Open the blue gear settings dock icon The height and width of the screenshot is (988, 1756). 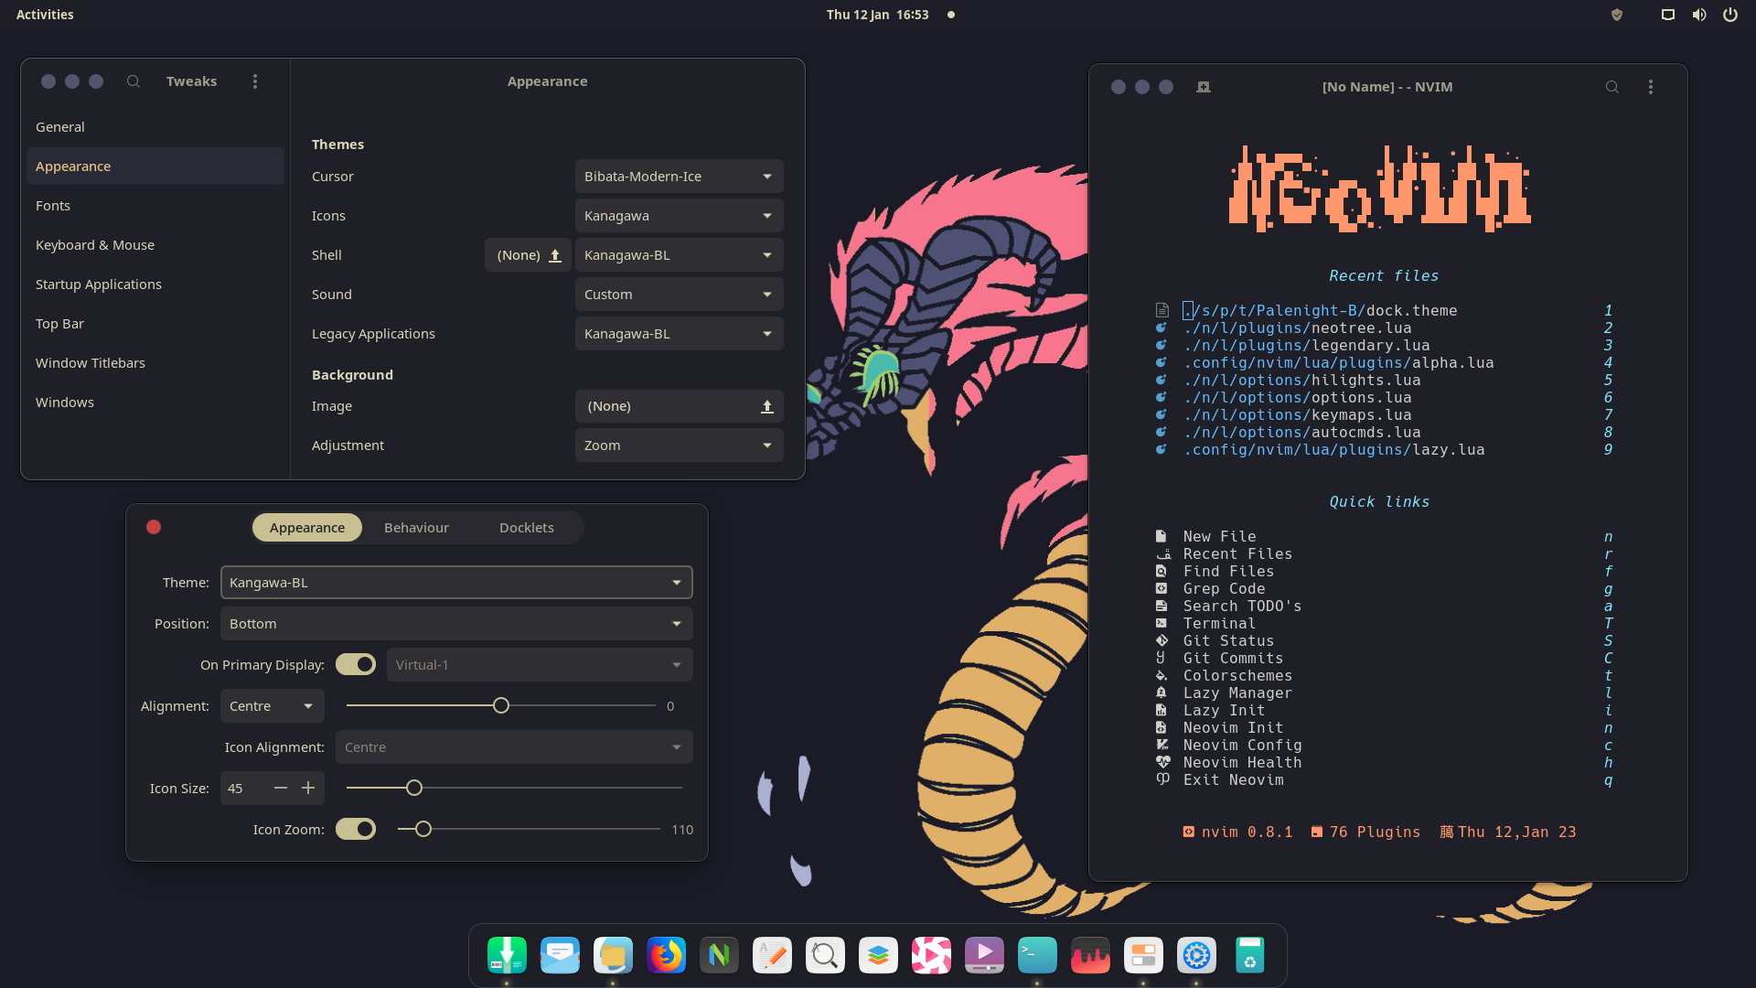pyautogui.click(x=1196, y=955)
